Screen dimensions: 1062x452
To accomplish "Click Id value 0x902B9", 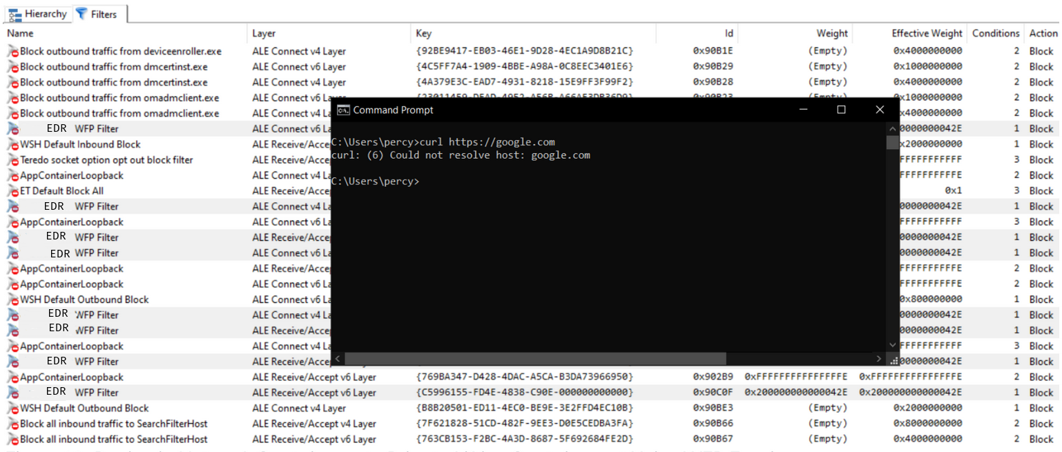I will [713, 377].
